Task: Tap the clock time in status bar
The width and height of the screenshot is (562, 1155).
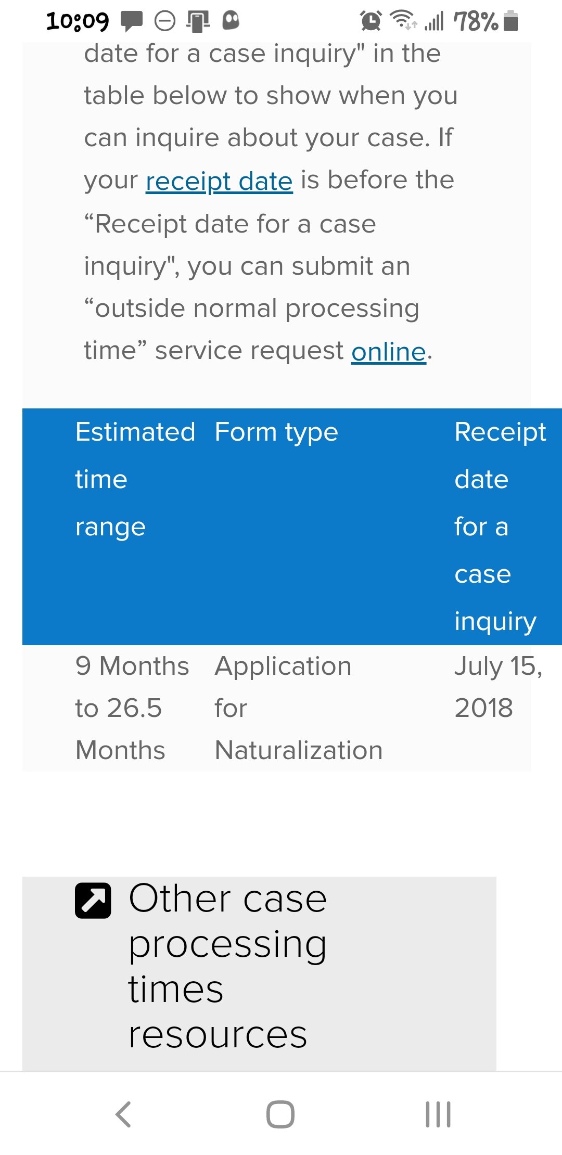Action: point(78,21)
